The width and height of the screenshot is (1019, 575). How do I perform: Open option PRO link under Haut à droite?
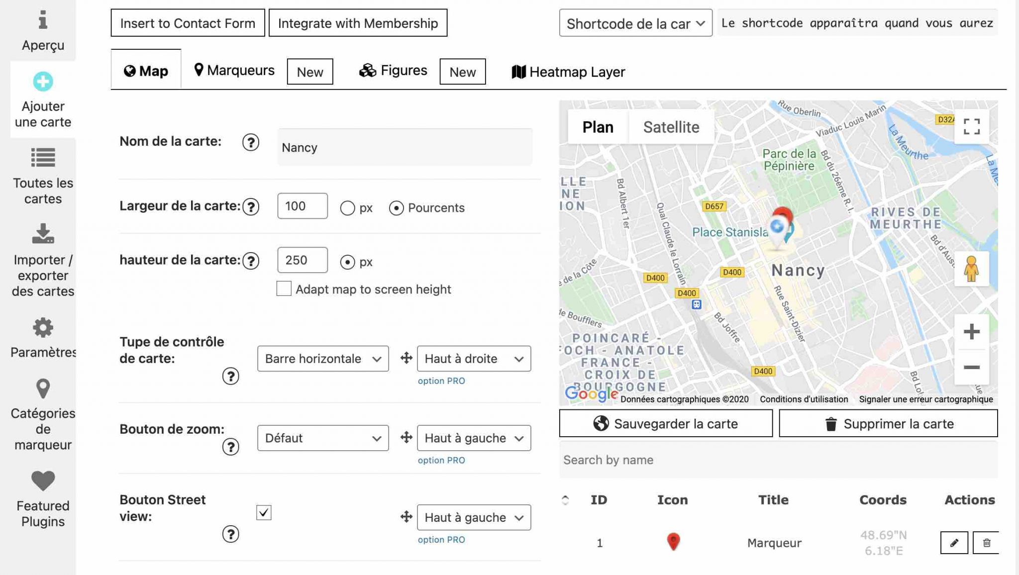[441, 381]
